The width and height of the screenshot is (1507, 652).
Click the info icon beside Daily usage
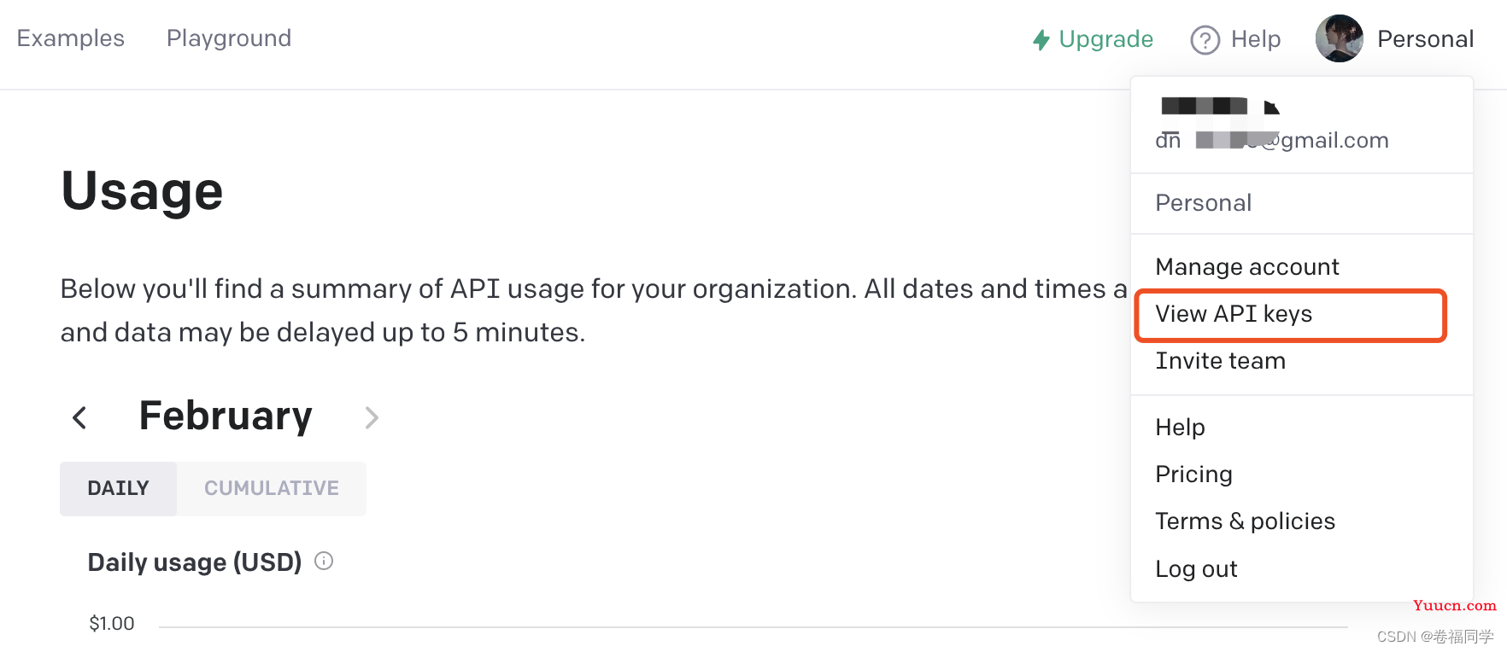pyautogui.click(x=324, y=561)
